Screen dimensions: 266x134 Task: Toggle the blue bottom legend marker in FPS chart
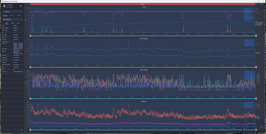click(x=256, y=25)
